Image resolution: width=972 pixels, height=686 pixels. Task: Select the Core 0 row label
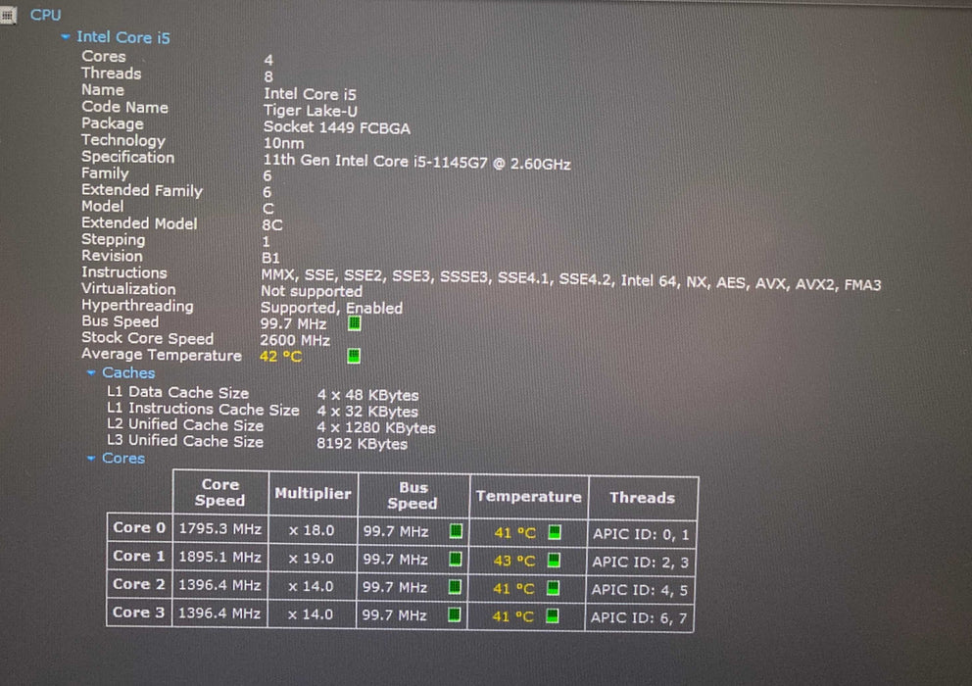coord(139,528)
